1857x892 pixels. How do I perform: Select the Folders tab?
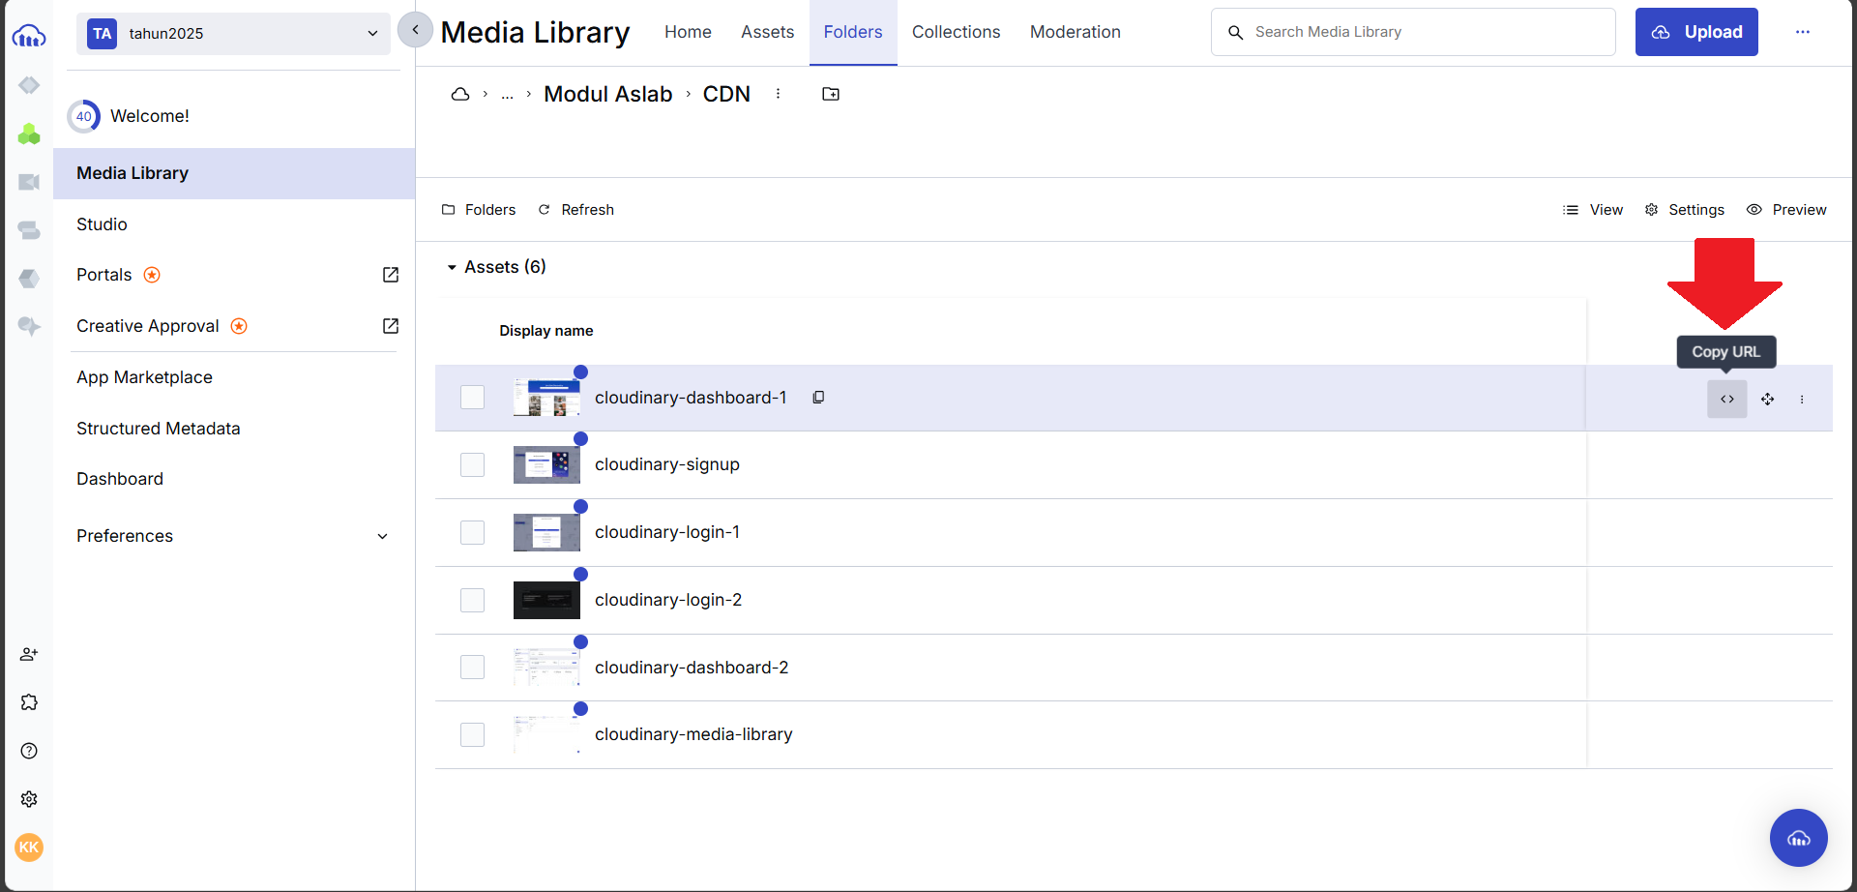tap(853, 32)
